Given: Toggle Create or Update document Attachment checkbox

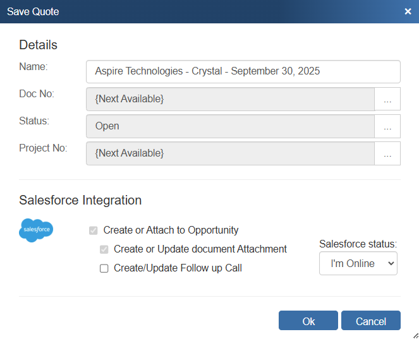Looking at the screenshot, I should [x=104, y=249].
